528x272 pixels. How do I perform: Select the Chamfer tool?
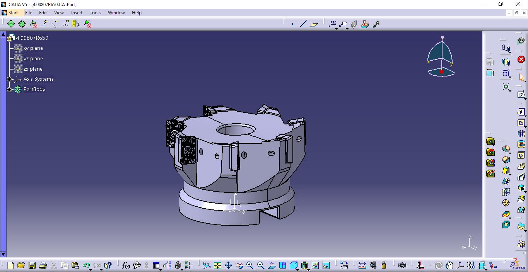tap(506, 160)
